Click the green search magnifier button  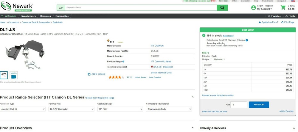pos(222,8)
